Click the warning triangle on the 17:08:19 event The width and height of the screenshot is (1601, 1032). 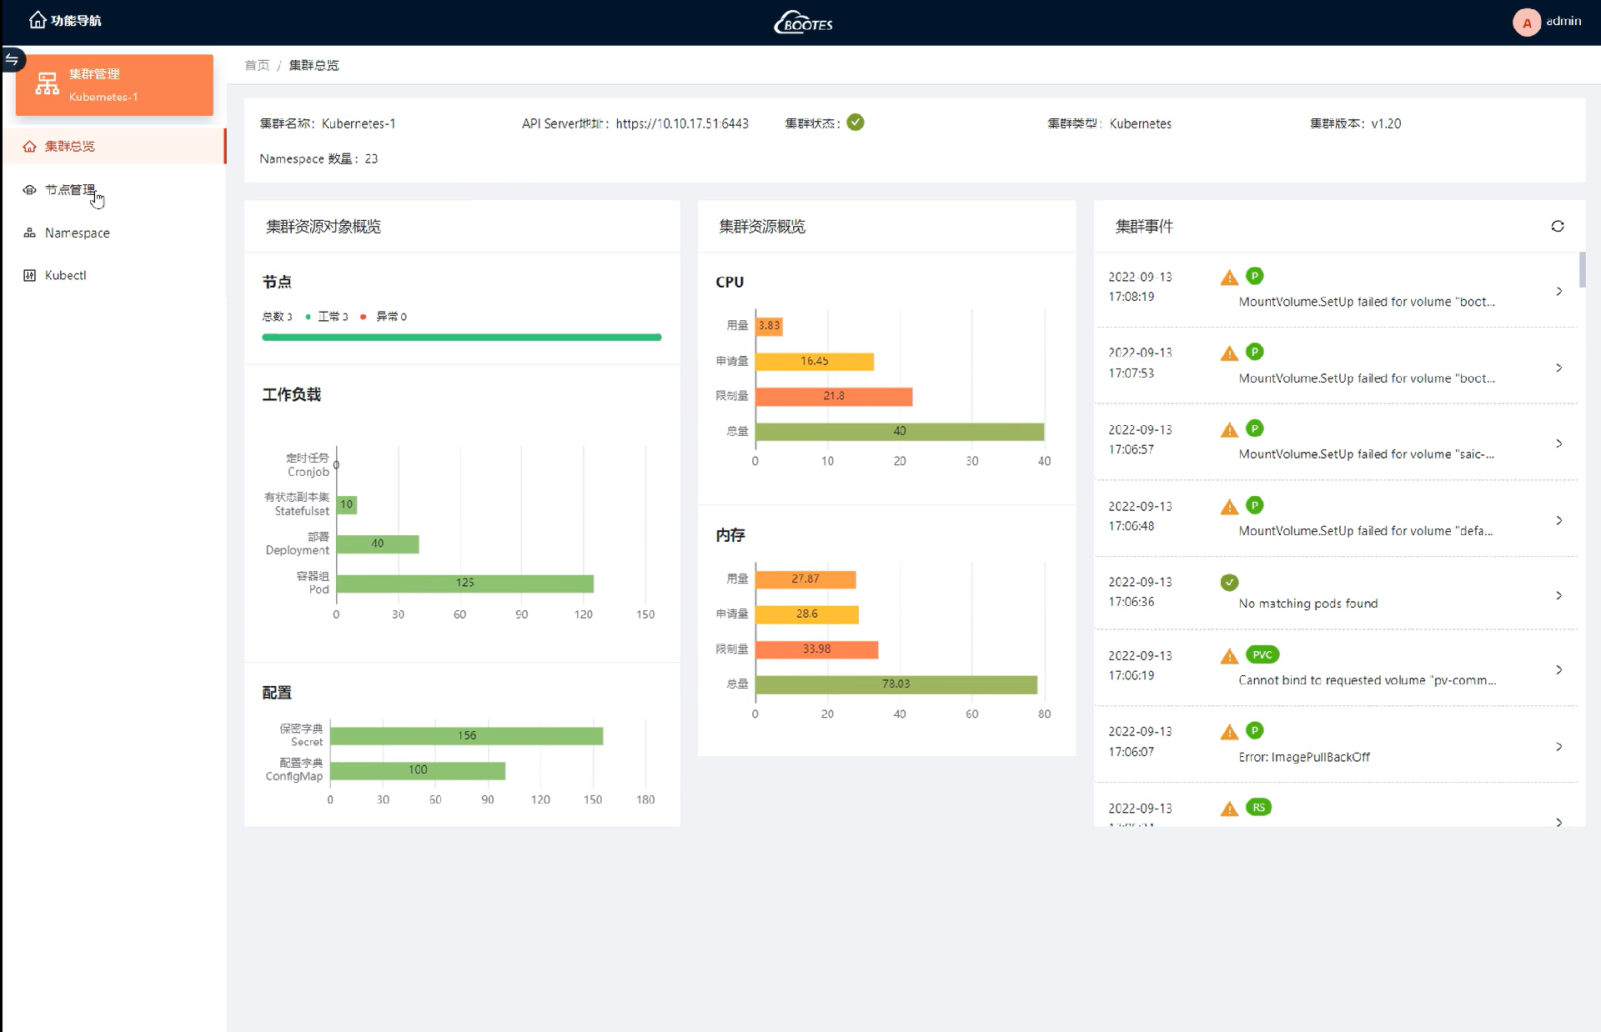(x=1229, y=278)
